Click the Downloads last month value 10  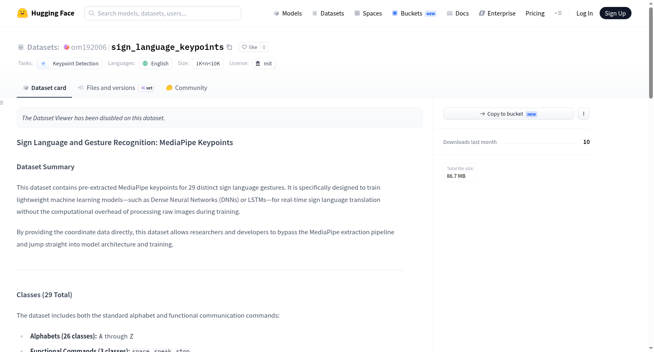587,142
